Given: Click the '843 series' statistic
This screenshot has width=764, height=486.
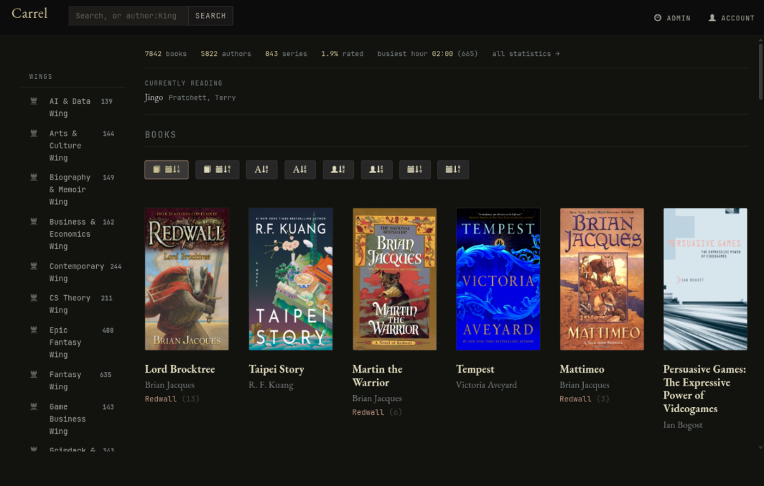Looking at the screenshot, I should [286, 54].
